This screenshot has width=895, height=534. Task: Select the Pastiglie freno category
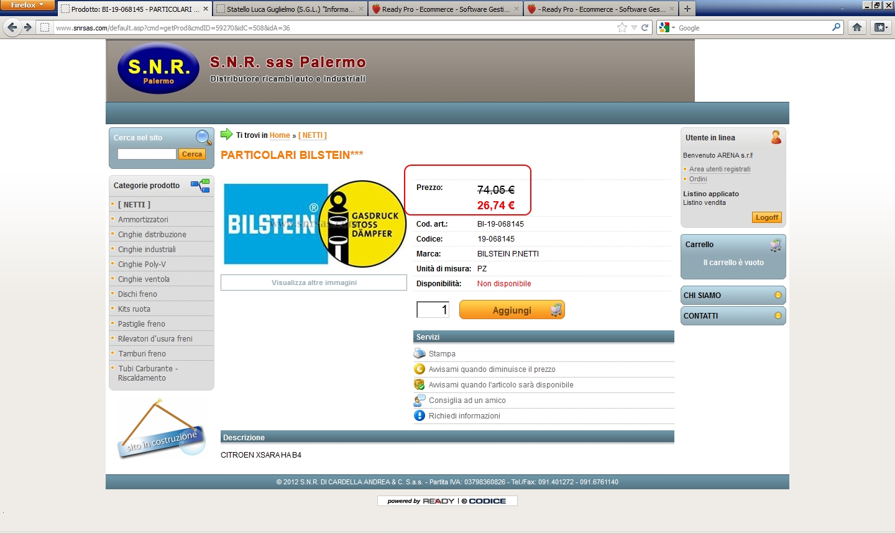142,324
